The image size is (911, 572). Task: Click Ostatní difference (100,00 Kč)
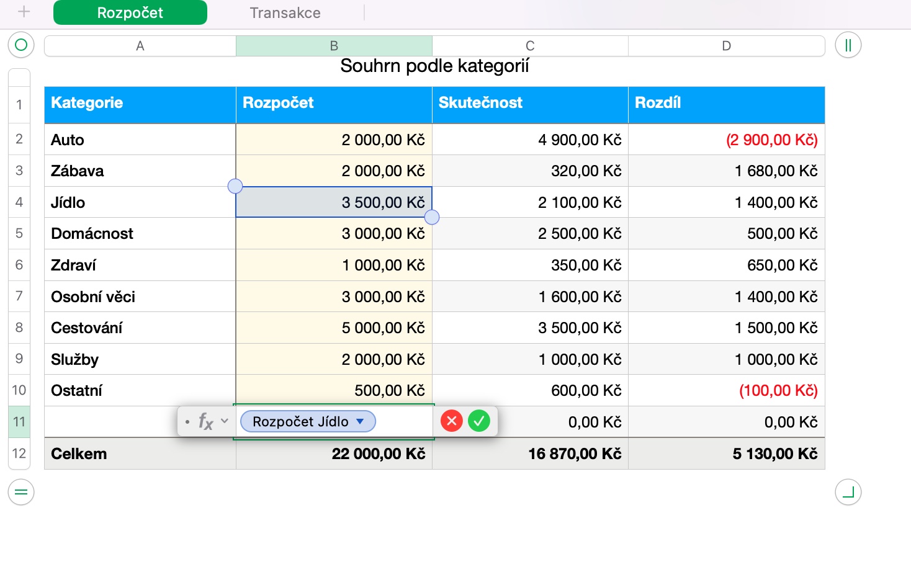[727, 390]
